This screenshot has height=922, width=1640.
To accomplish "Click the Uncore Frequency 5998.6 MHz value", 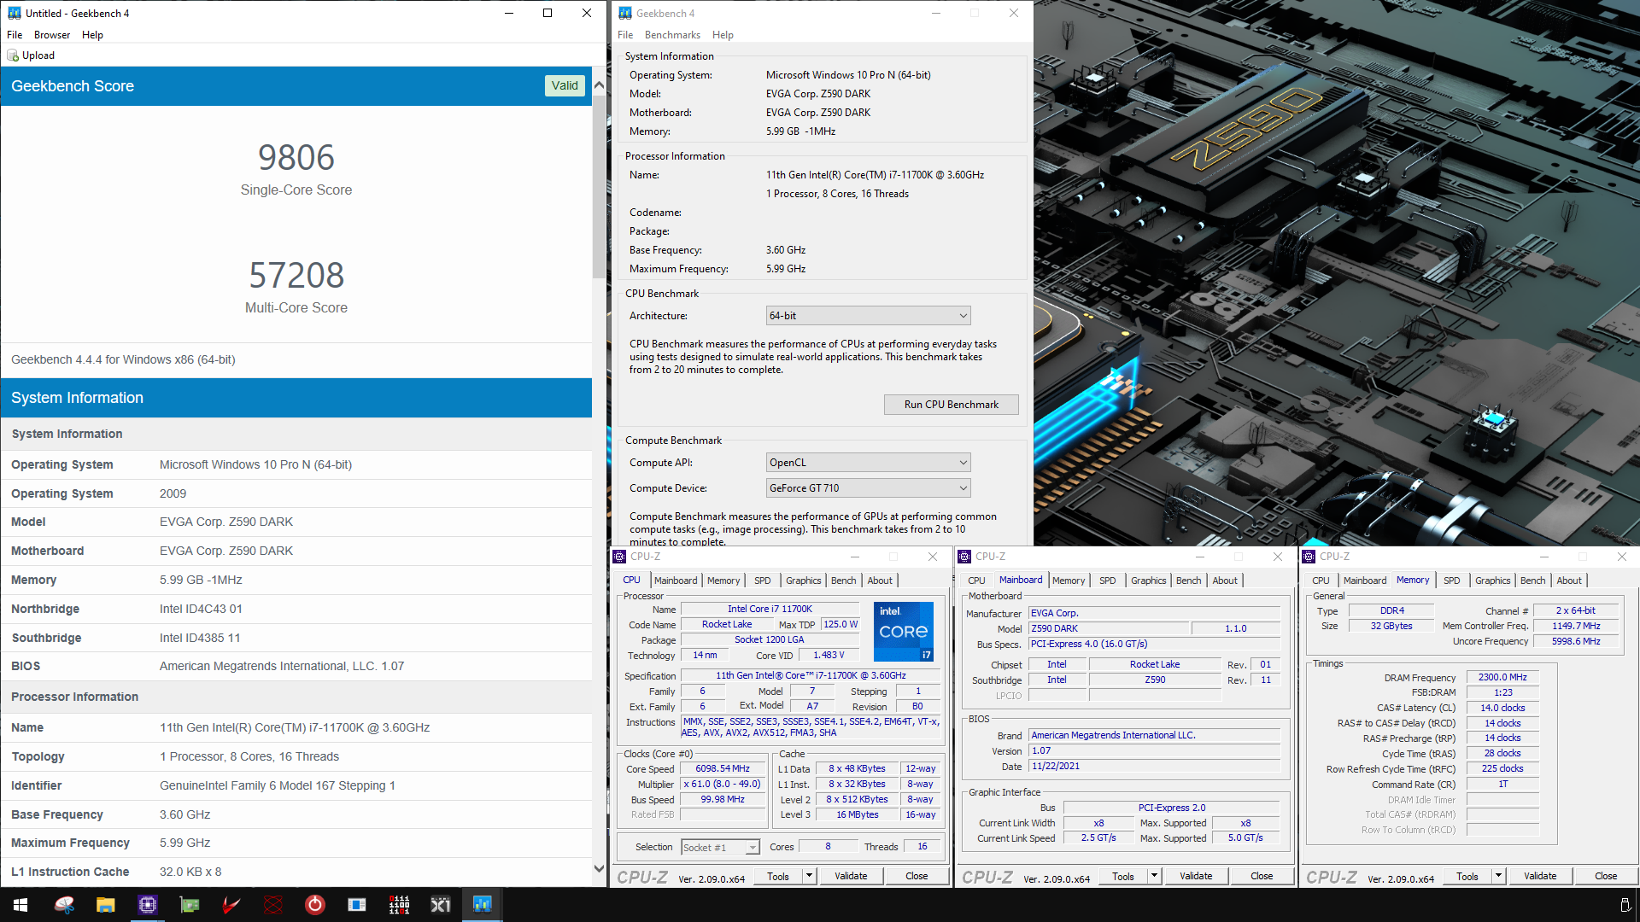I will 1576,641.
